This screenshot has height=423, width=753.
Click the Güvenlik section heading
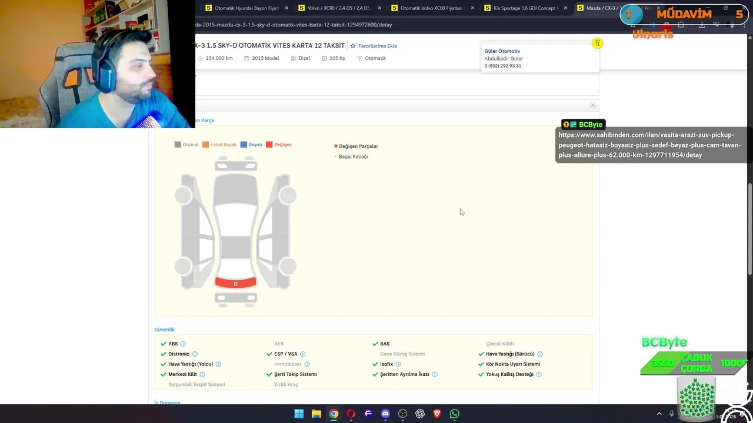(x=164, y=330)
